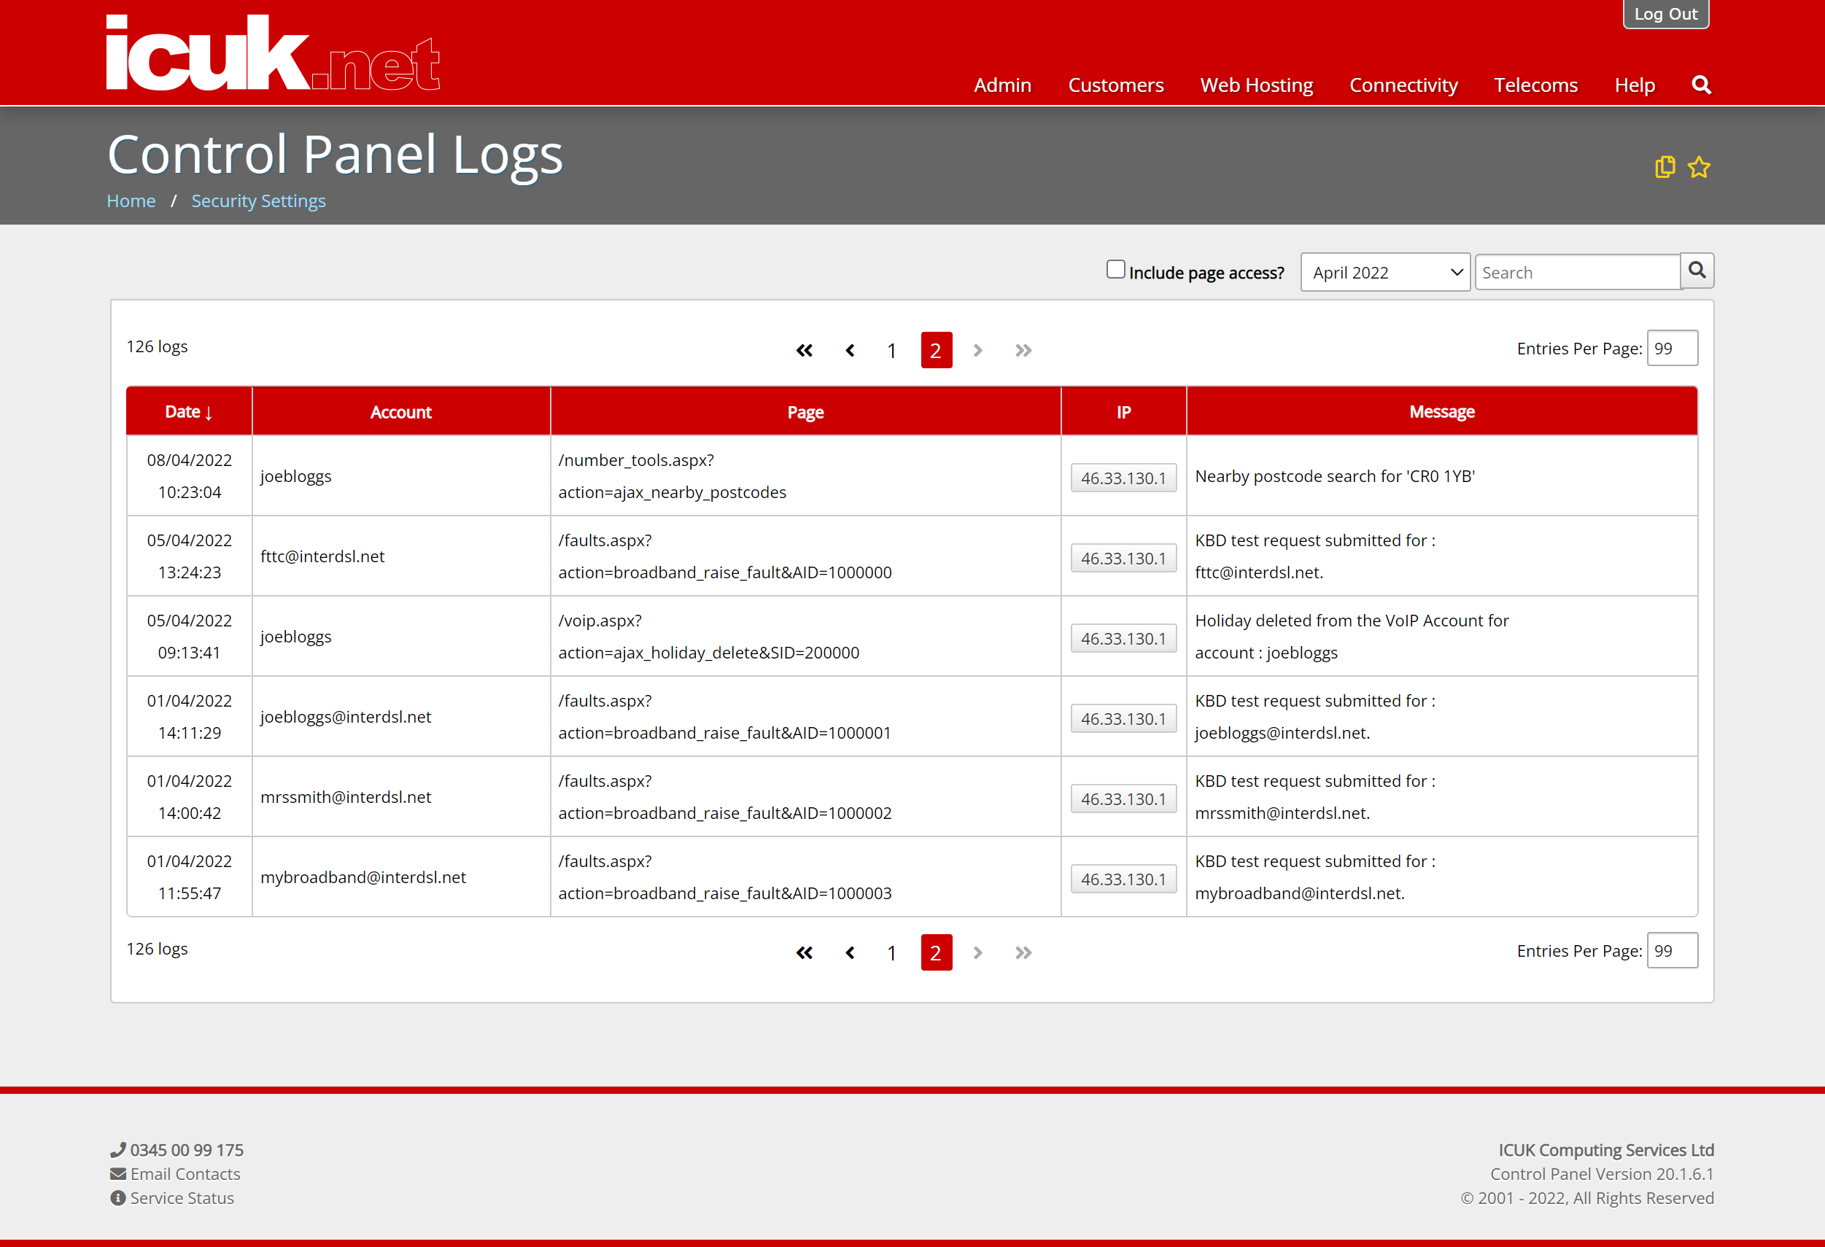Select page 2 in bottom pagination

(936, 952)
